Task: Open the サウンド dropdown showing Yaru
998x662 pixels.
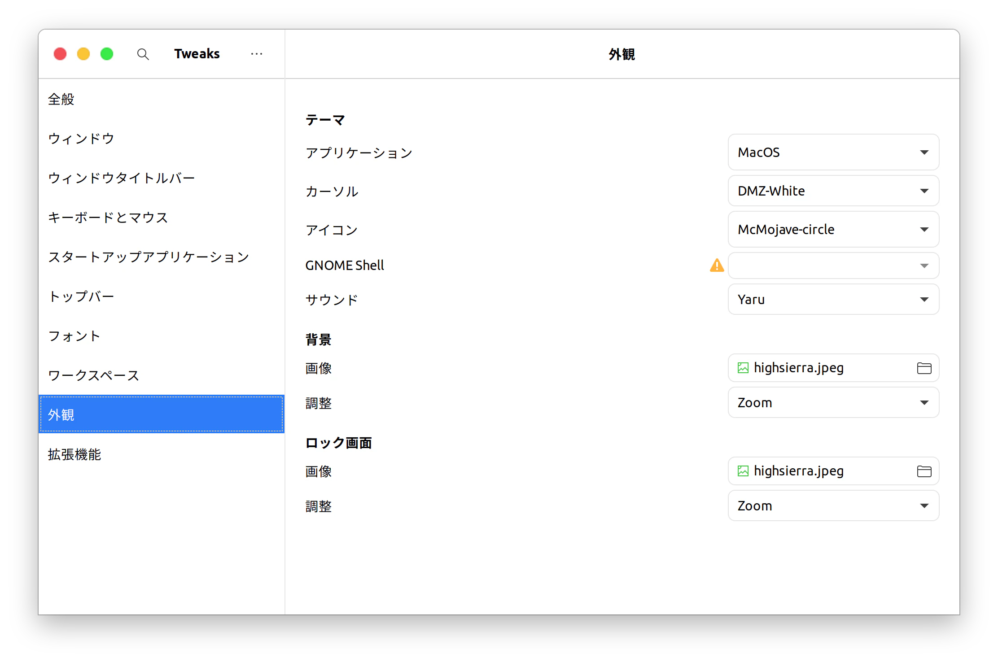Action: tap(833, 300)
